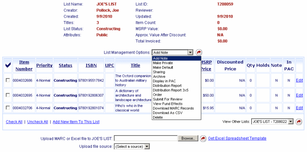Choose Download As CSV

tap(176, 113)
